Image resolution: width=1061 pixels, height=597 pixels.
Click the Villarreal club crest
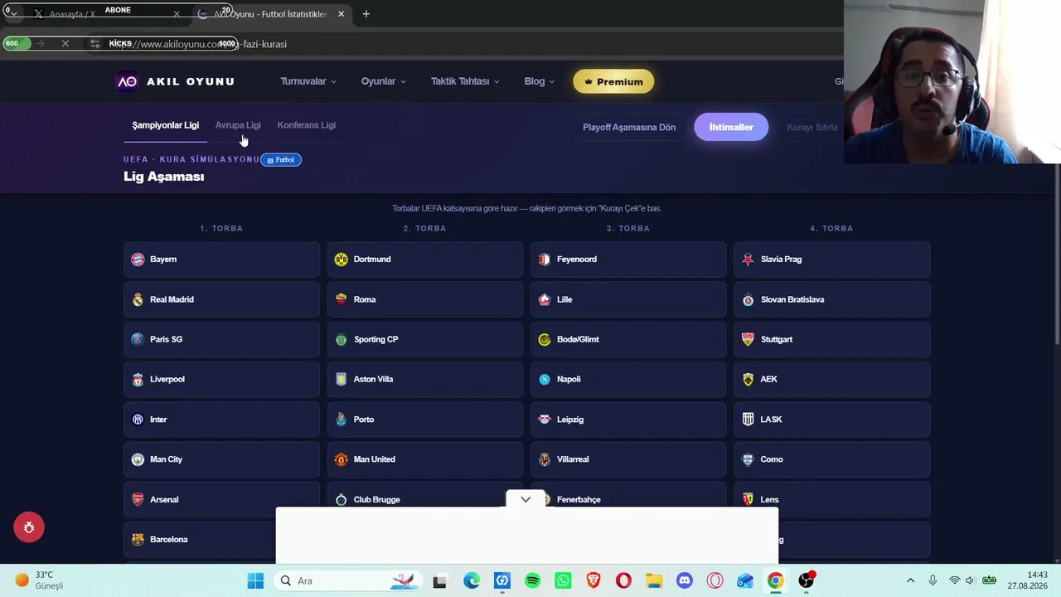(x=544, y=459)
